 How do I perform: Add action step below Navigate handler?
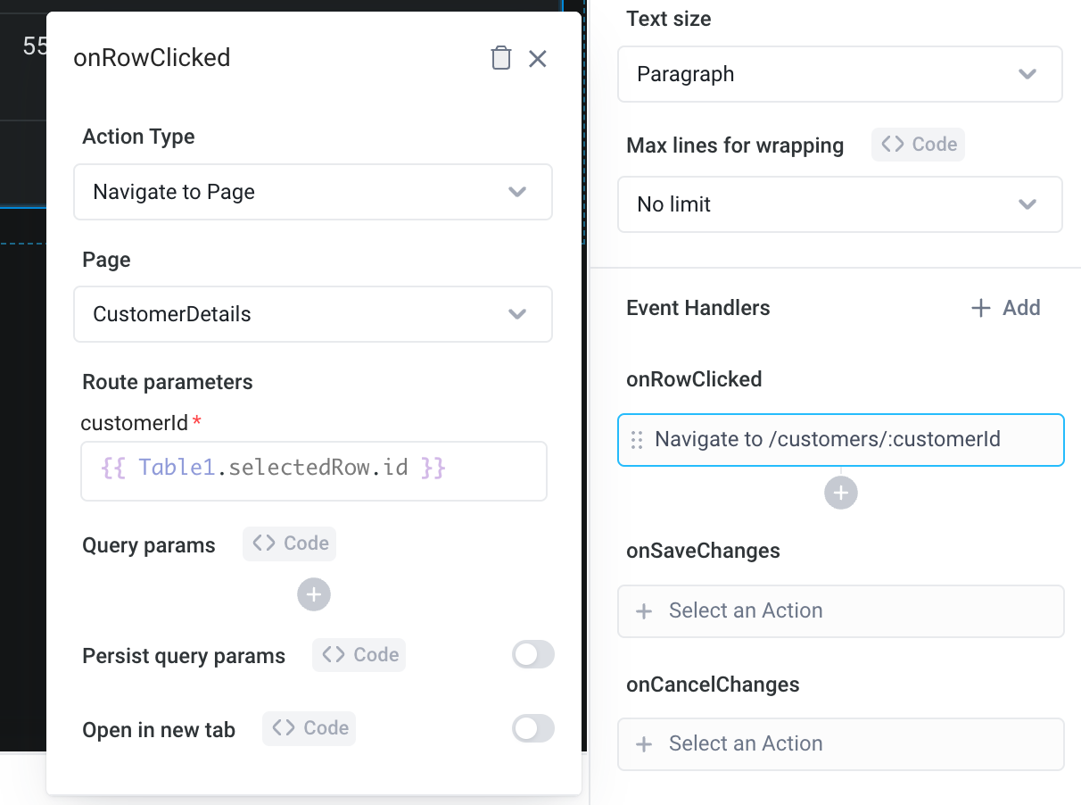click(841, 493)
